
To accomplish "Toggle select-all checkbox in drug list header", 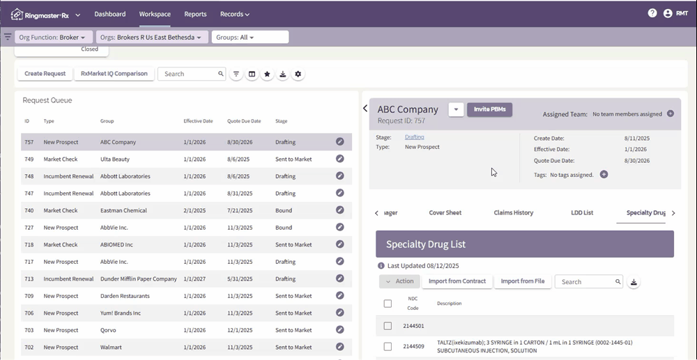I will pyautogui.click(x=388, y=304).
